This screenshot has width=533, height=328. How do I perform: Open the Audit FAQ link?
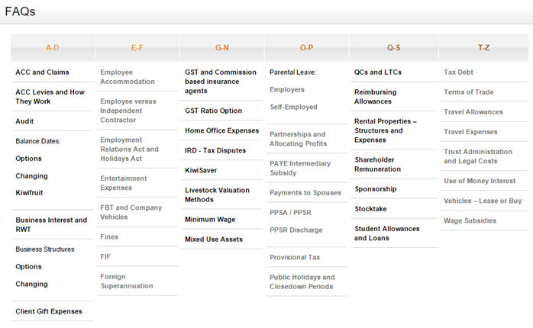pos(24,121)
